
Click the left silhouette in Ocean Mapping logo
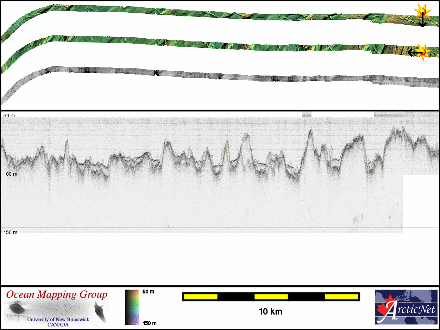(16, 309)
